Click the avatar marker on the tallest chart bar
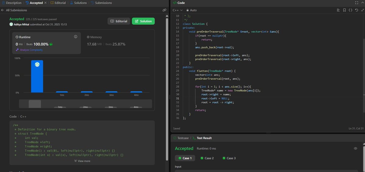Viewport: 365px width, 172px height. point(37,64)
